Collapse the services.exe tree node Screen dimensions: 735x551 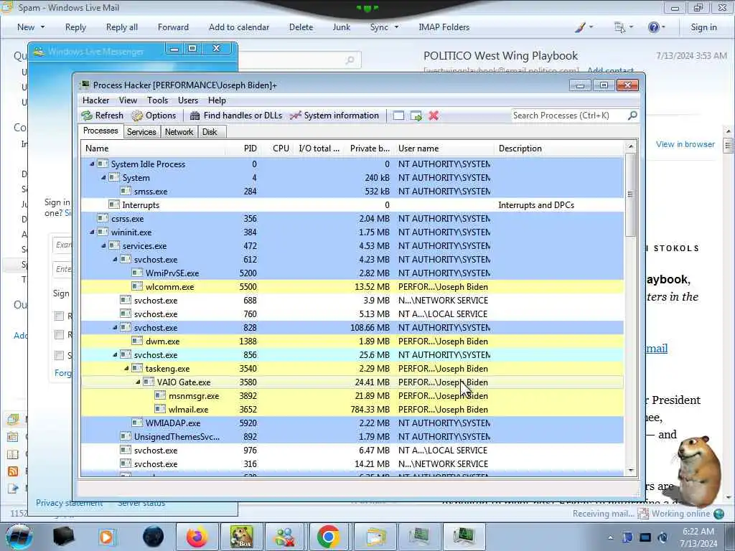pos(103,246)
